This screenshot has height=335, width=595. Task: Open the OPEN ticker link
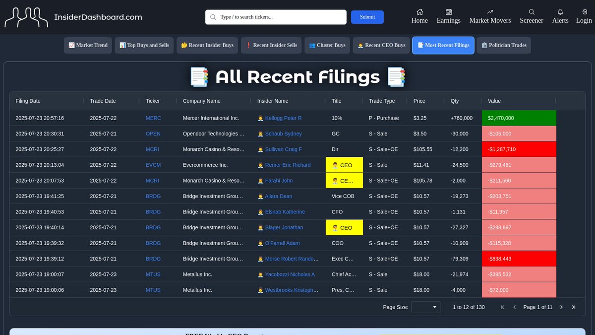153,134
